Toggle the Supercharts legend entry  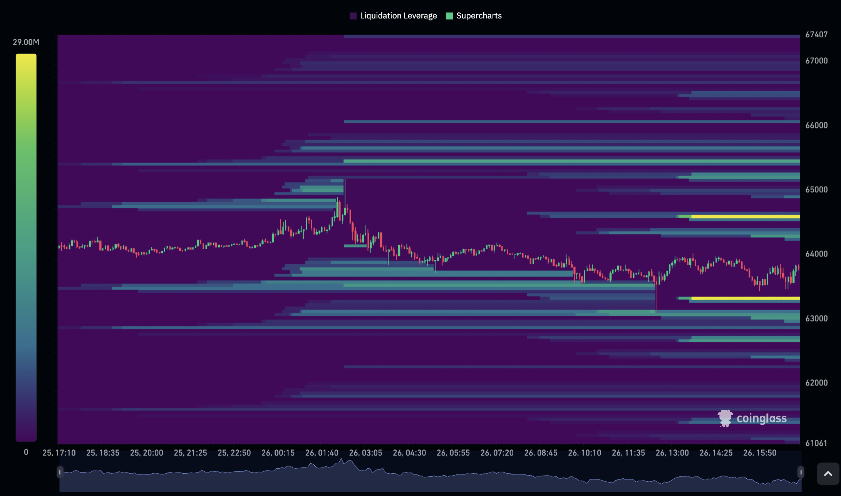tap(474, 16)
